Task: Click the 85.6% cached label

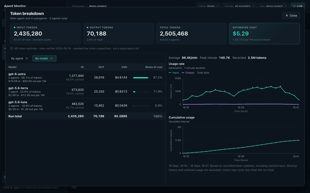Action: click(x=75, y=79)
